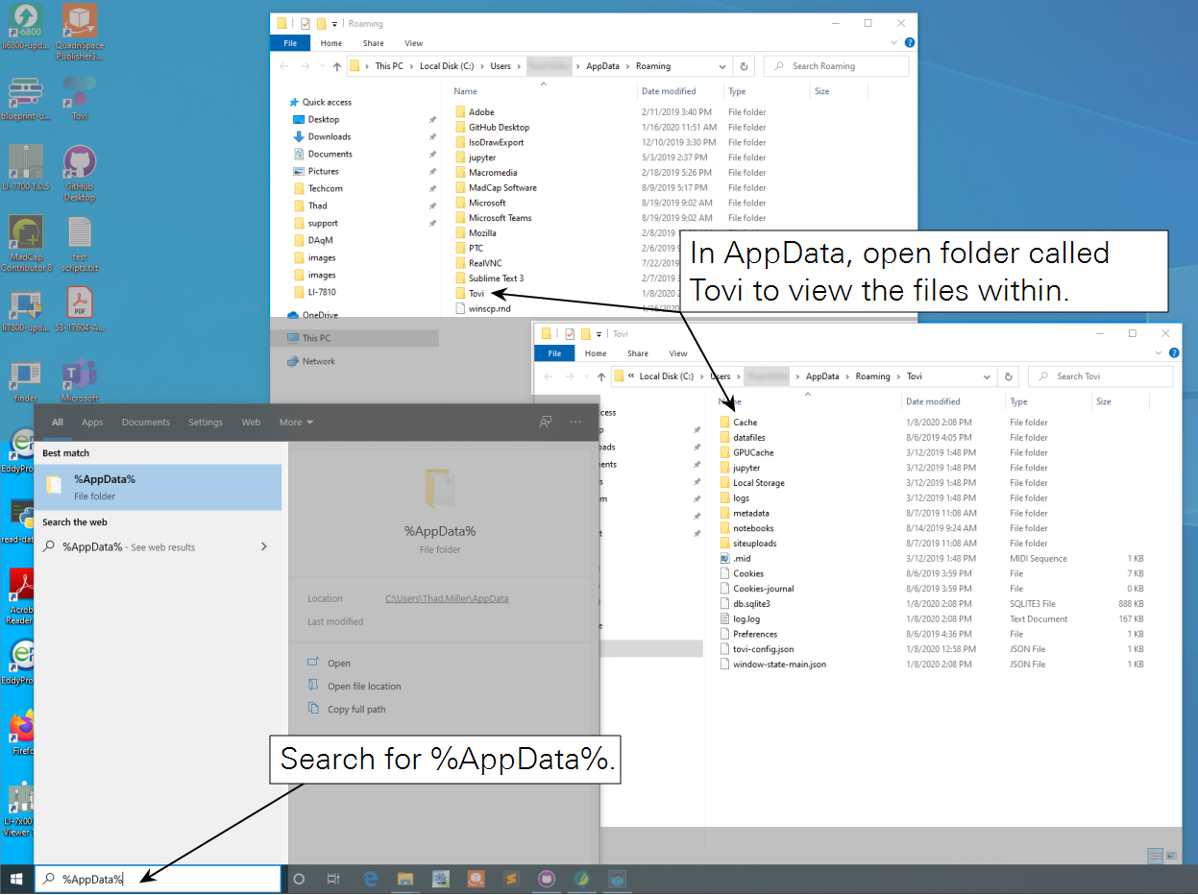
Task: Click the Windows Start button
Action: pyautogui.click(x=16, y=879)
